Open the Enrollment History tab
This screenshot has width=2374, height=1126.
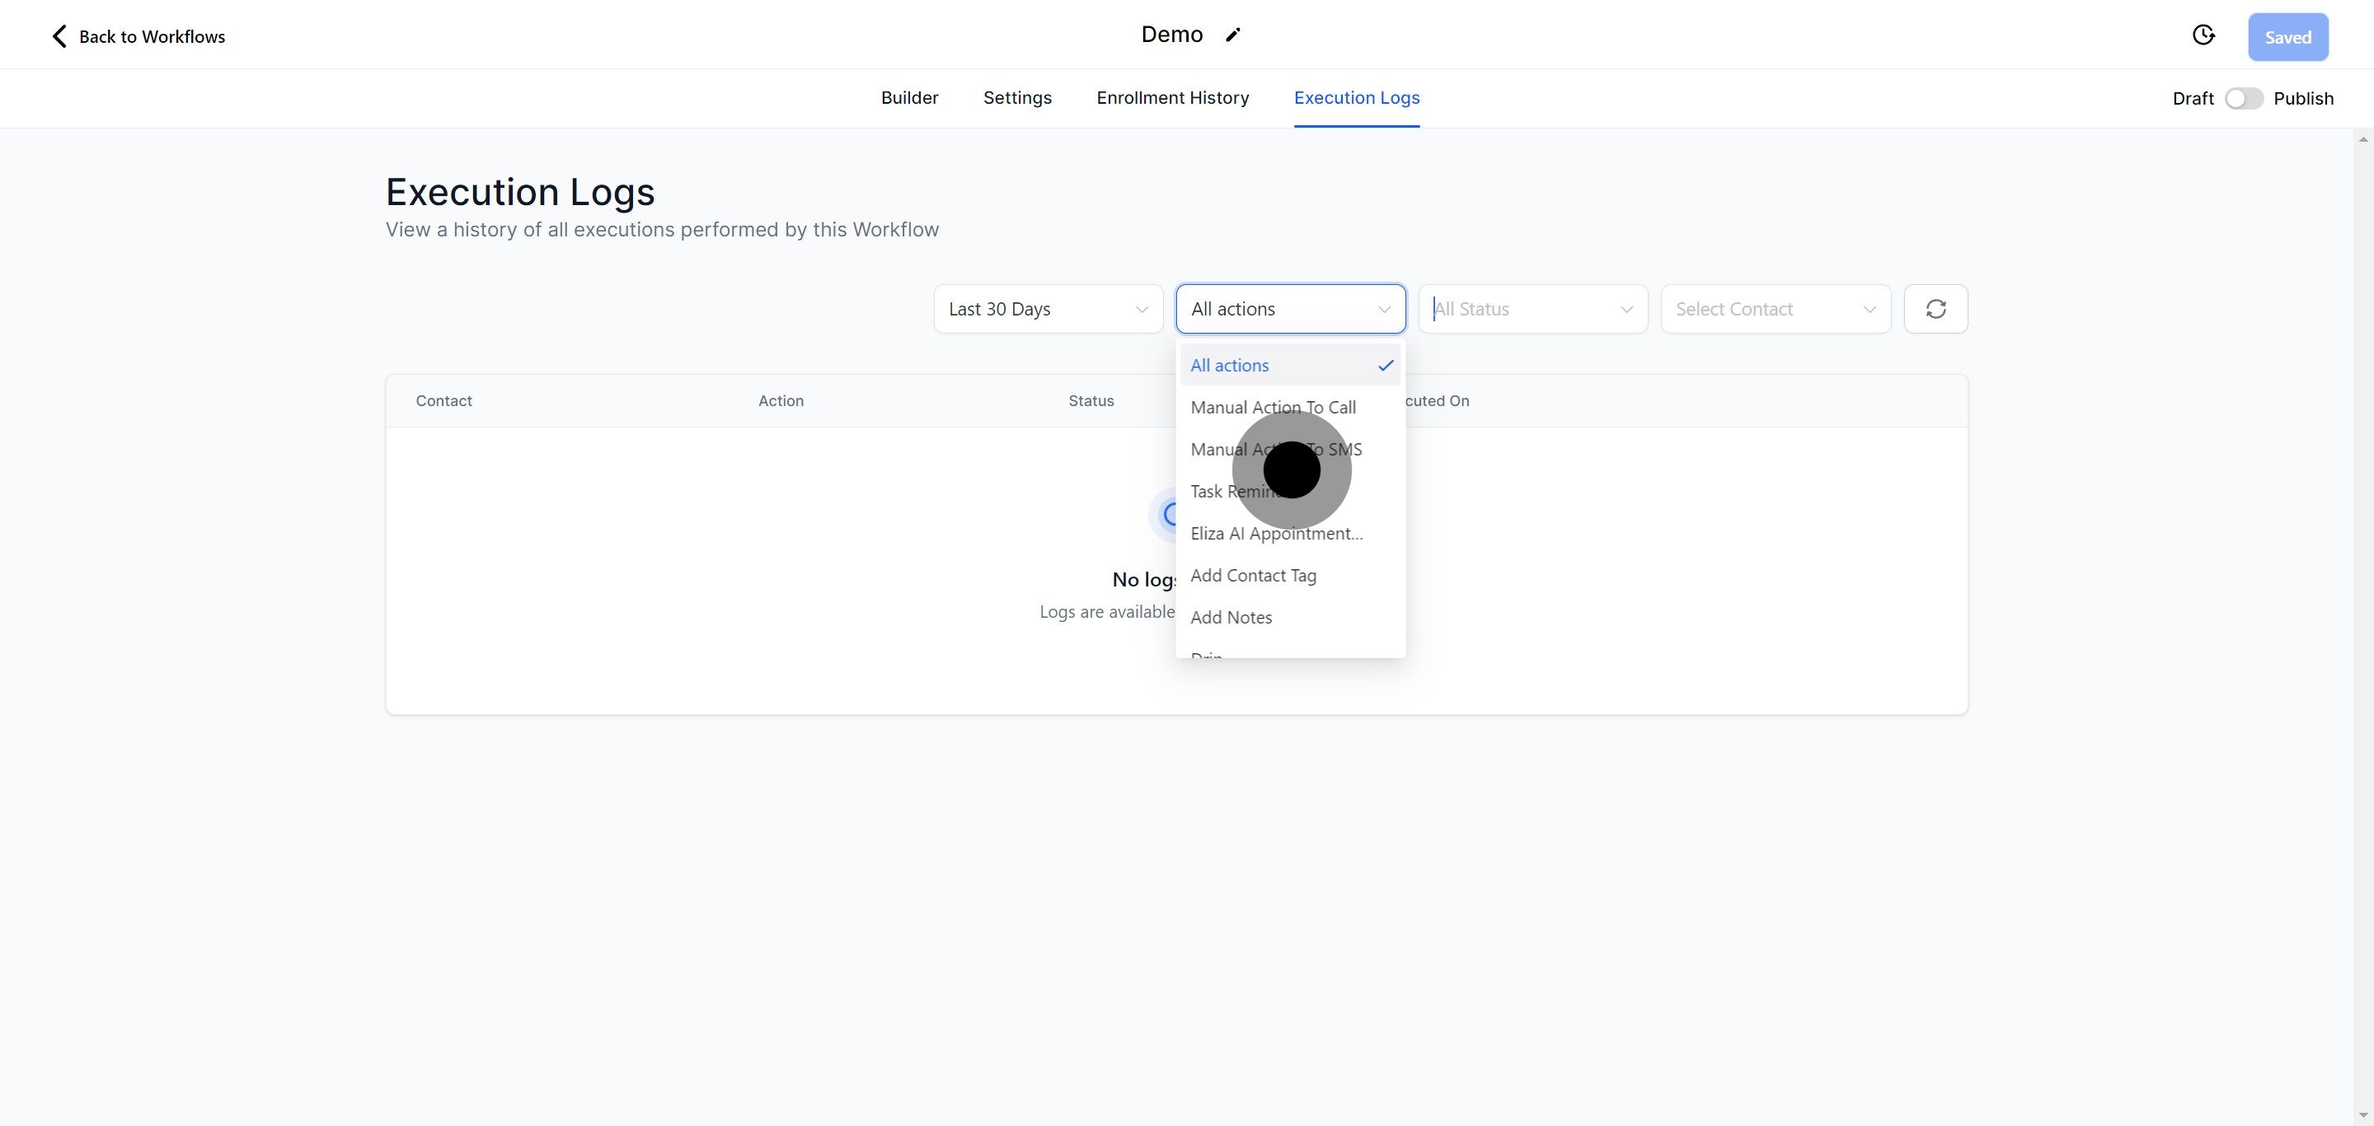click(x=1172, y=97)
